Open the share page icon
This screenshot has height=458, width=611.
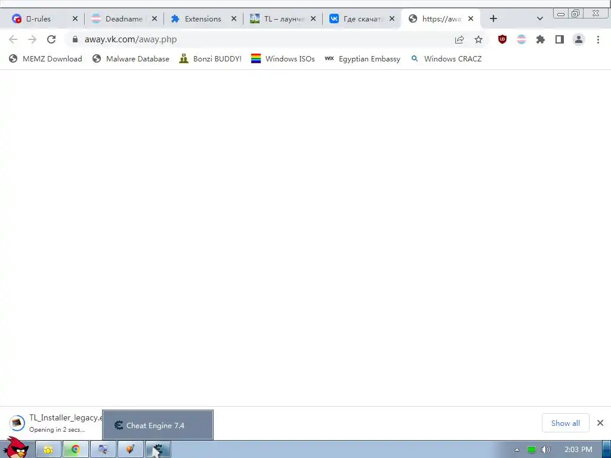click(x=459, y=39)
